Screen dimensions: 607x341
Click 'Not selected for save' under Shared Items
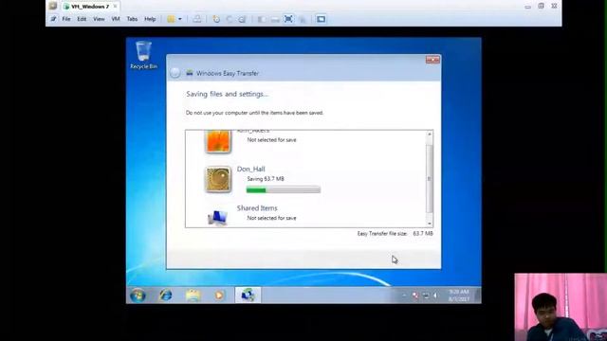272,218
